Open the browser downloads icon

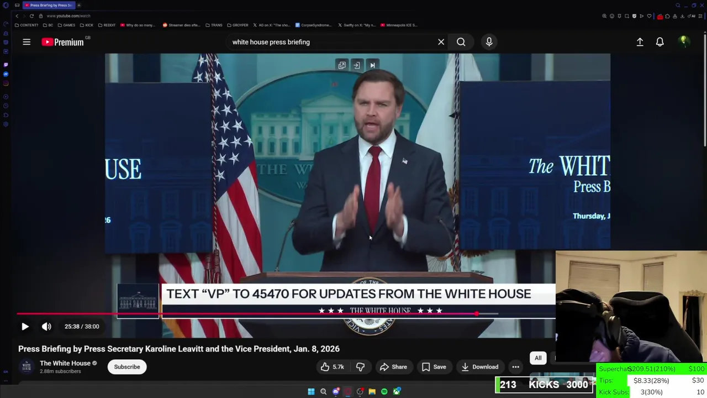pos(682,16)
